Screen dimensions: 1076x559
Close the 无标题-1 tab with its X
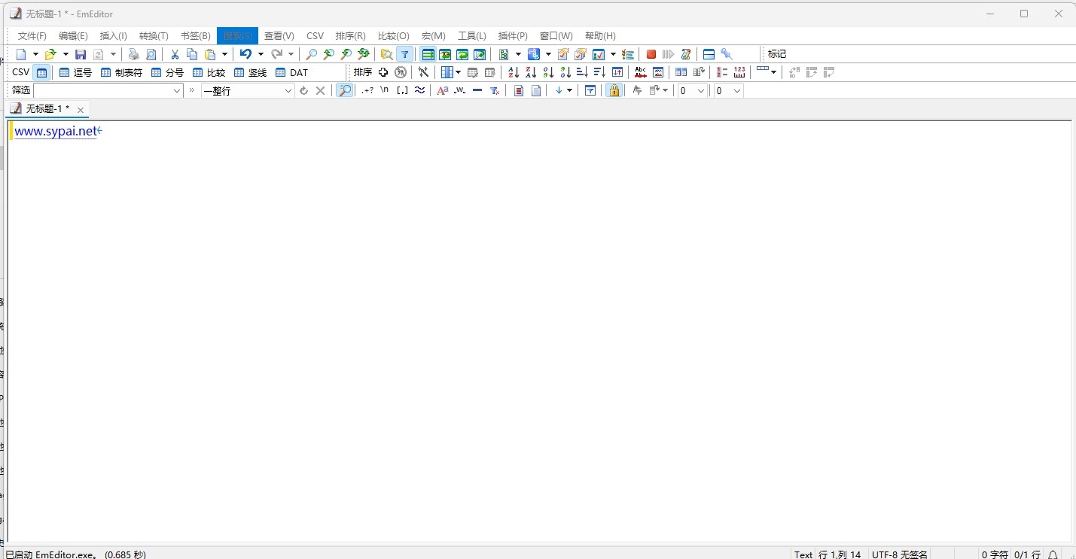click(81, 110)
